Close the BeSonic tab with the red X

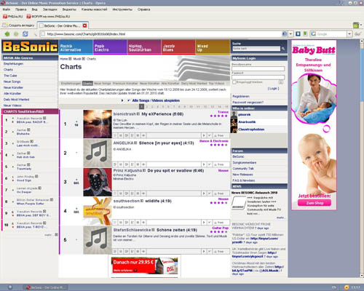coord(84,25)
